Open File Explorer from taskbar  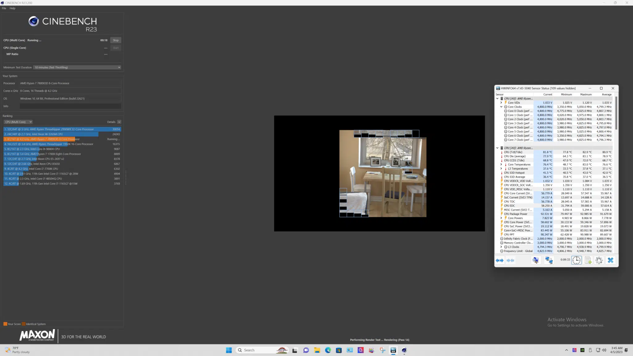(x=317, y=350)
